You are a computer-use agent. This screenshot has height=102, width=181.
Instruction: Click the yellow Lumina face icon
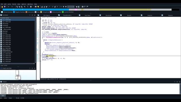pos(38,7)
